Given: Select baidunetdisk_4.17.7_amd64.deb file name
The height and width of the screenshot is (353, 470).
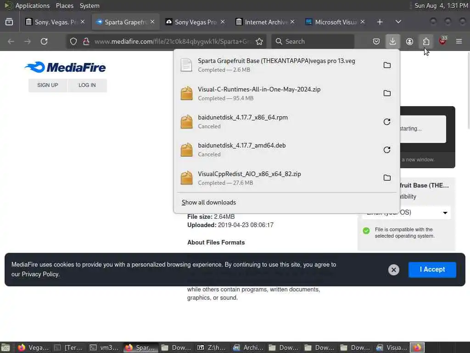Looking at the screenshot, I should pos(242,146).
